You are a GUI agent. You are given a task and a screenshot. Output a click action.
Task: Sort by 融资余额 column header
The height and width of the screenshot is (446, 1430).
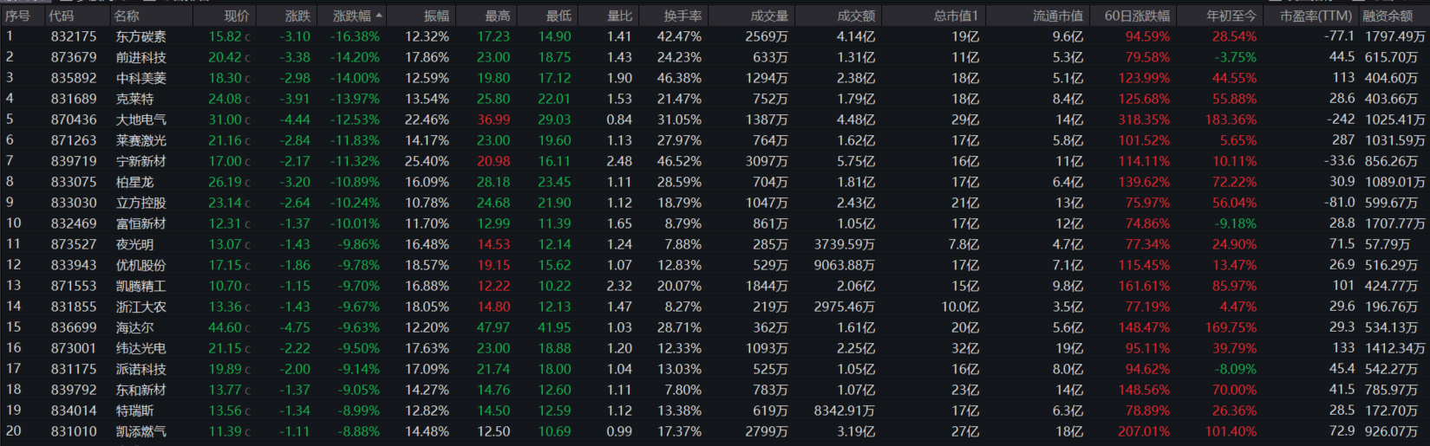pos(1388,16)
